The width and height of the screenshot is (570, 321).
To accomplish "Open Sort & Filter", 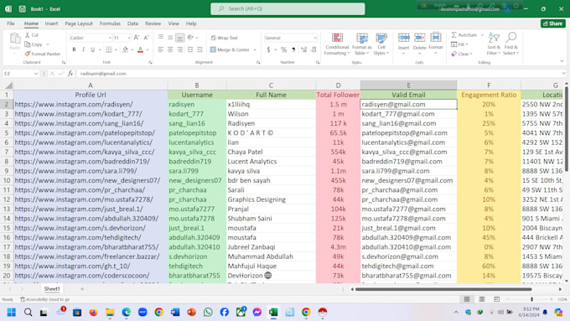I will [494, 44].
